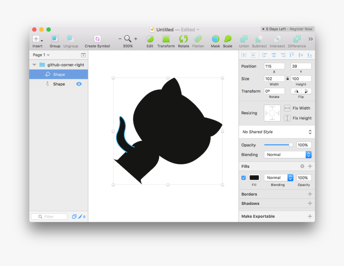Click the opacity slider
Screen dimensions: 344x266
[278, 145]
